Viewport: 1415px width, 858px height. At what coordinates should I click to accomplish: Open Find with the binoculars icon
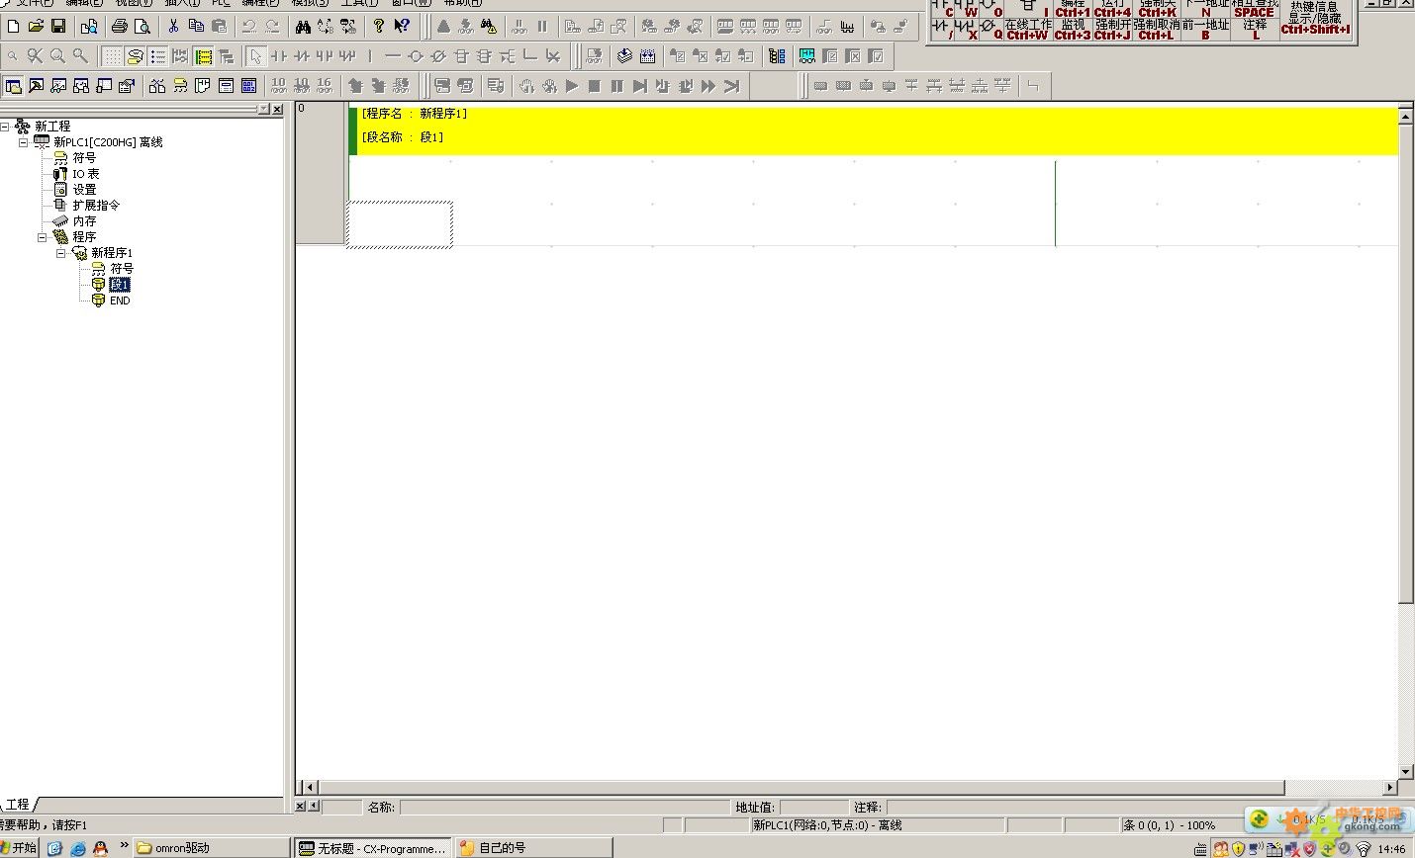303,26
